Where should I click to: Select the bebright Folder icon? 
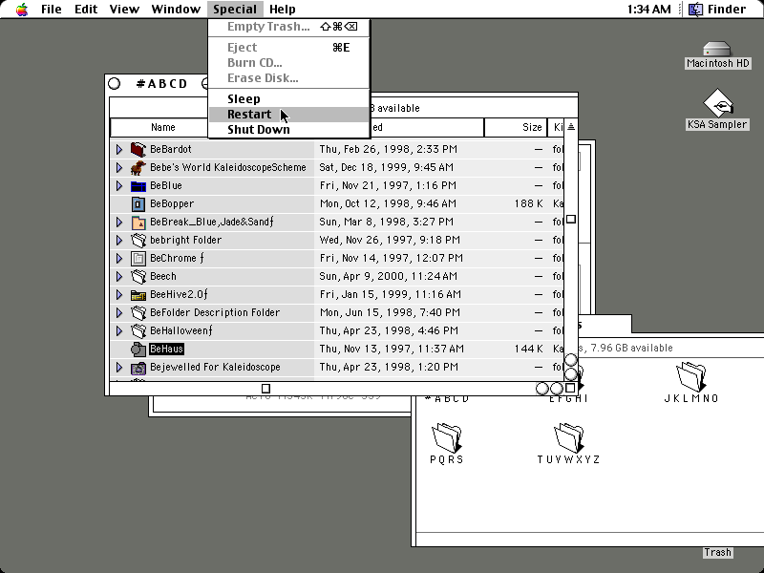click(138, 240)
